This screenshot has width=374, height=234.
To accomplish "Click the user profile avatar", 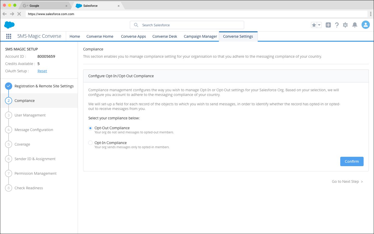I will tap(366, 25).
